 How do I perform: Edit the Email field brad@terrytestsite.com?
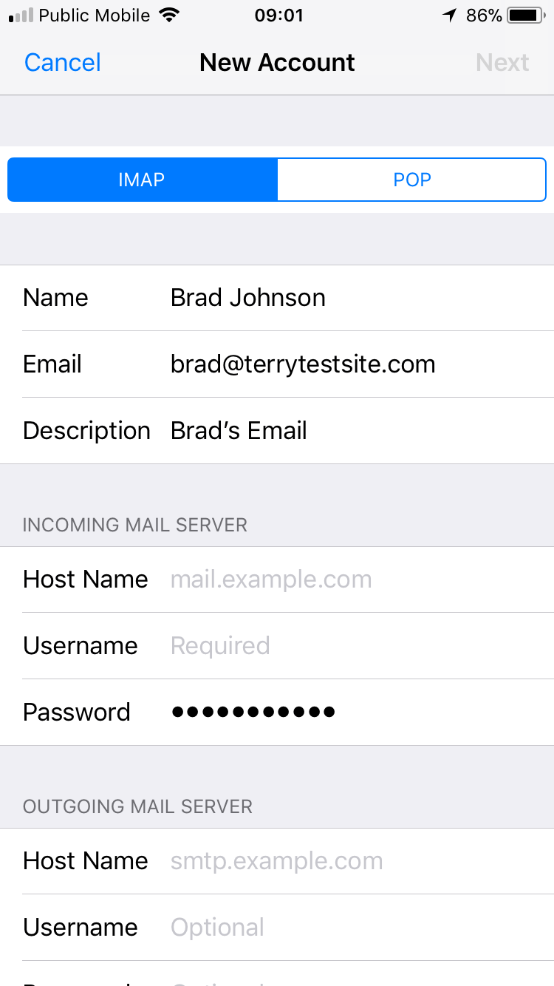(277, 364)
